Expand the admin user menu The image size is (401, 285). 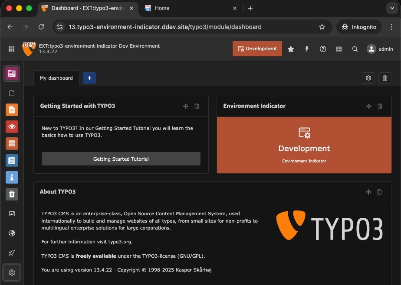point(380,49)
